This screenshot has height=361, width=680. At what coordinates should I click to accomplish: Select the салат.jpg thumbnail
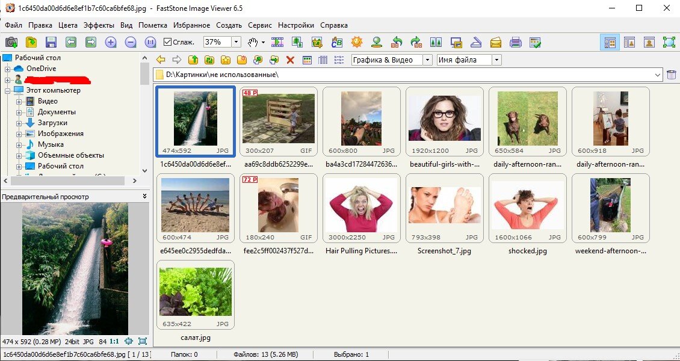coord(196,295)
